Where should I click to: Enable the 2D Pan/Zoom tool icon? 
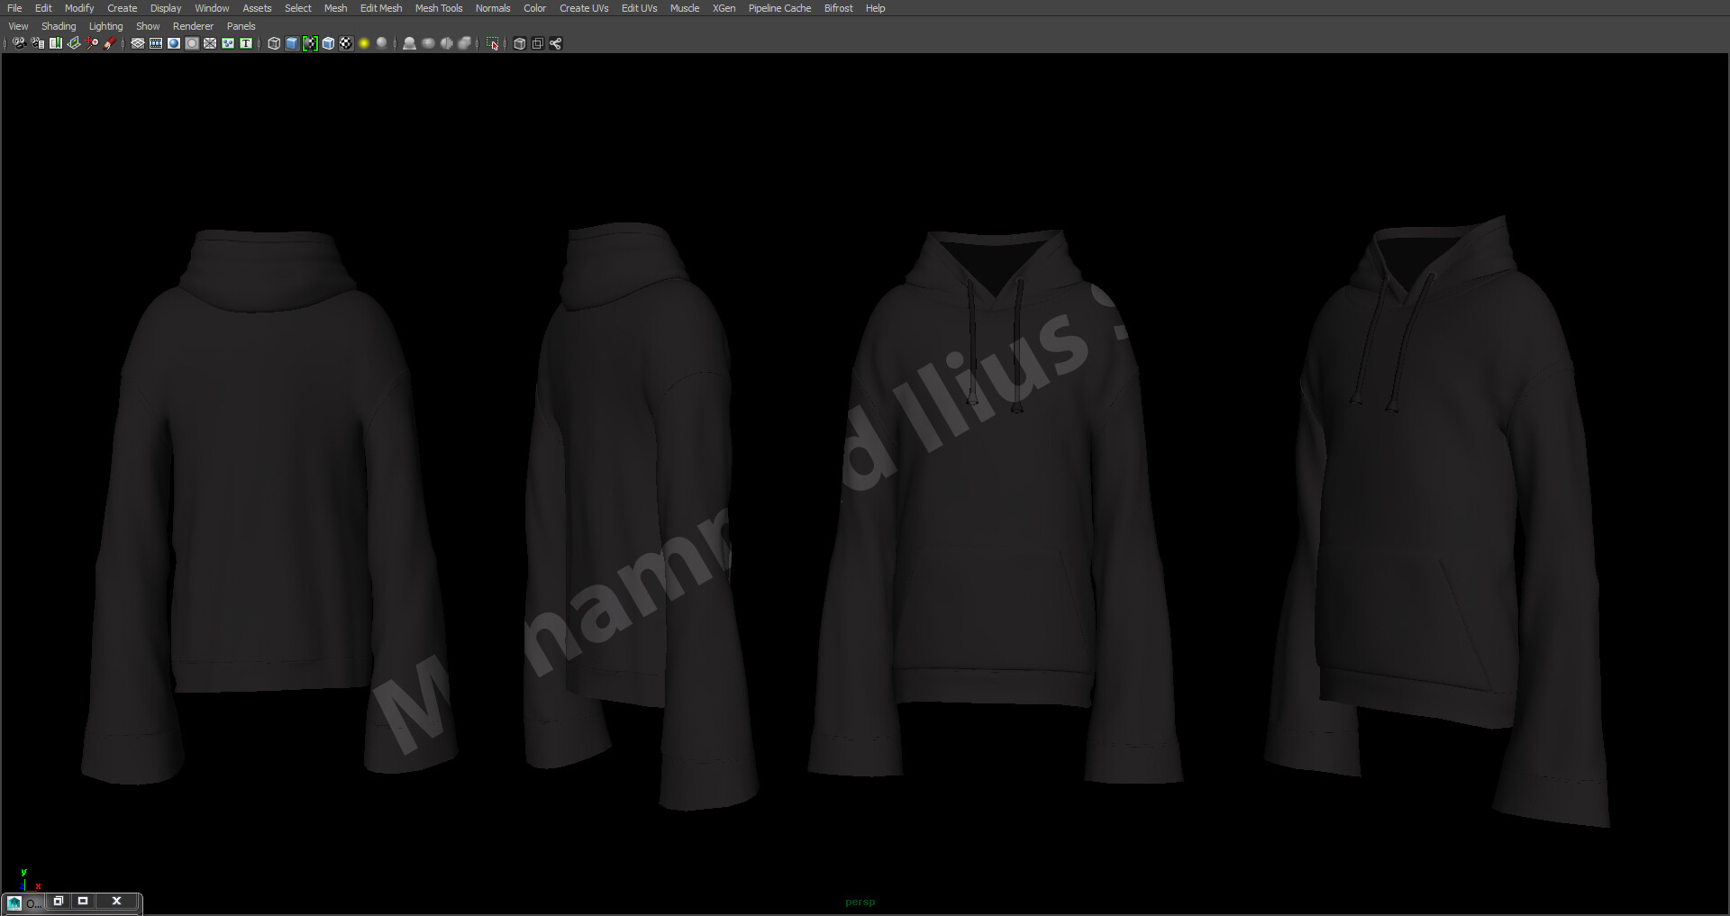pos(92,43)
